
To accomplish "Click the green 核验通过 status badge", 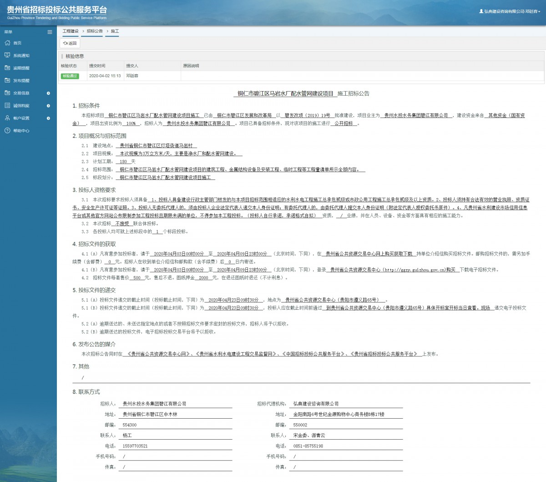I will click(70, 76).
